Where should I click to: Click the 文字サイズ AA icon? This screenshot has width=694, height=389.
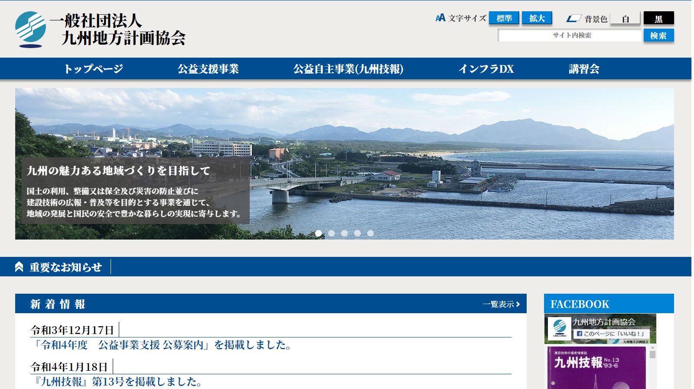tap(440, 18)
